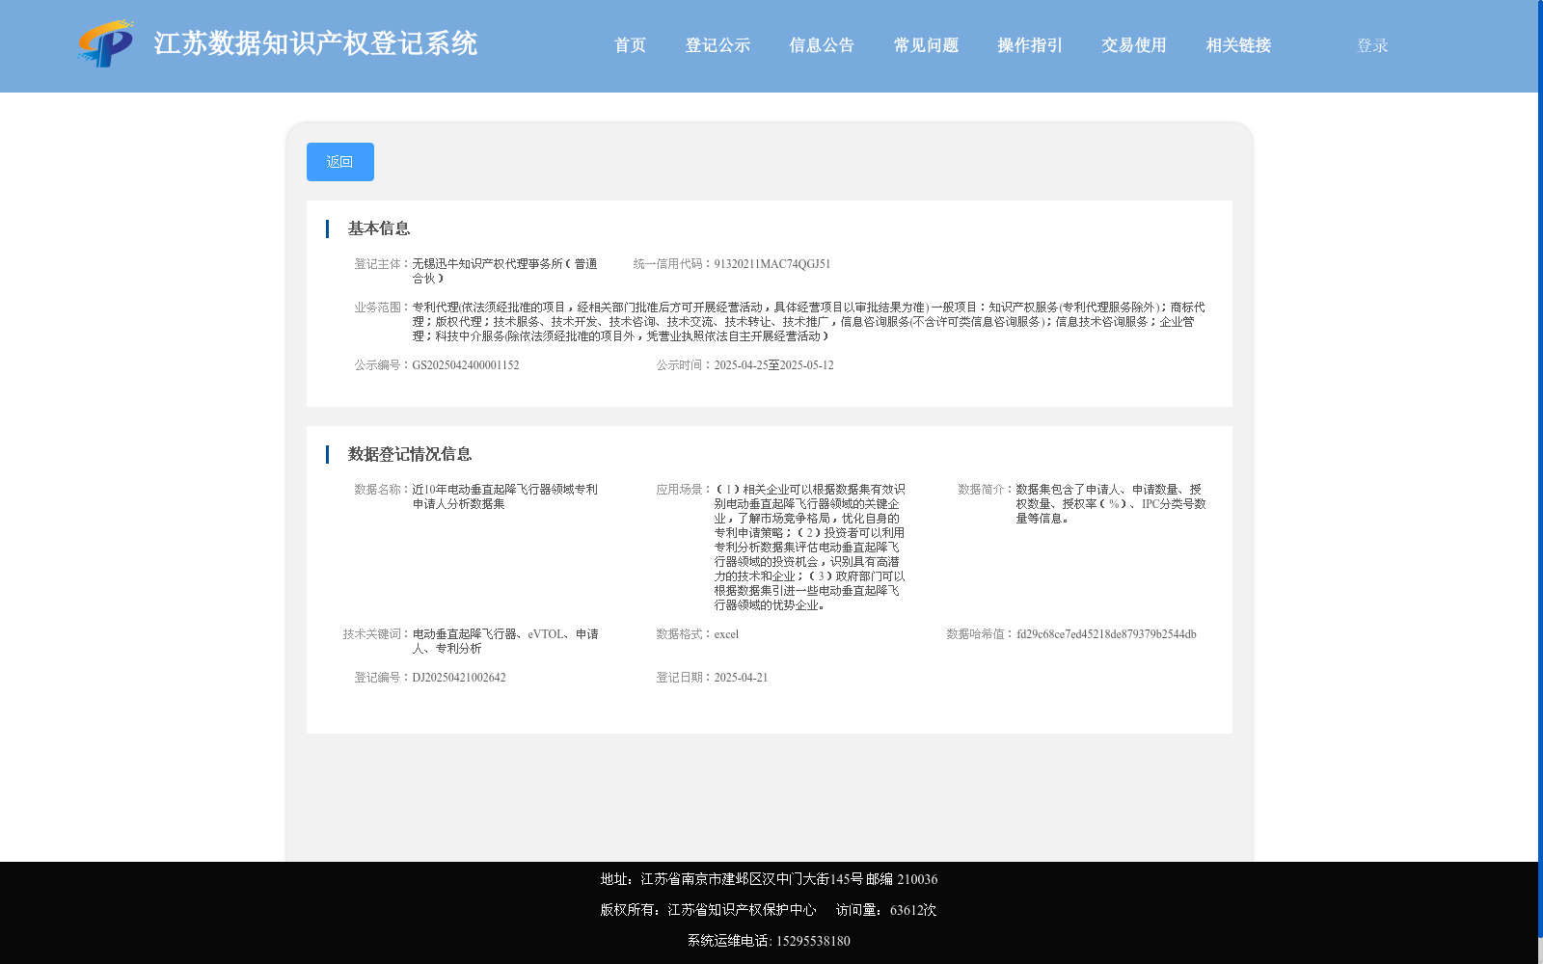Select the 公示编号 GS2025042400001152
The height and width of the screenshot is (964, 1543).
coord(465,364)
